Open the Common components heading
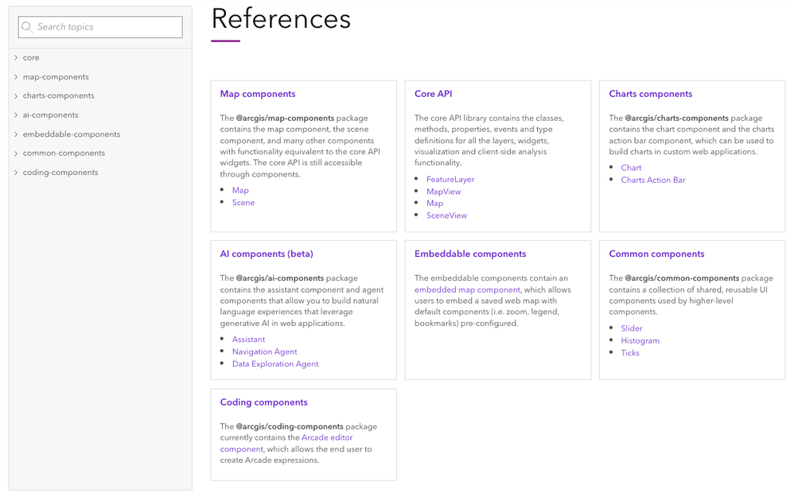This screenshot has height=497, width=794. coord(657,254)
